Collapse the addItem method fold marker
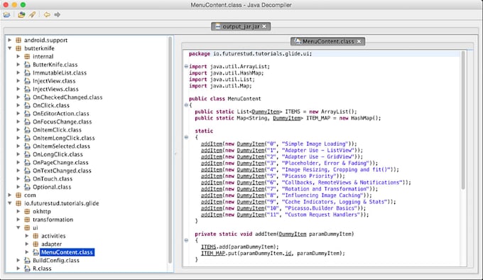The height and width of the screenshot is (280, 483). click(x=186, y=240)
